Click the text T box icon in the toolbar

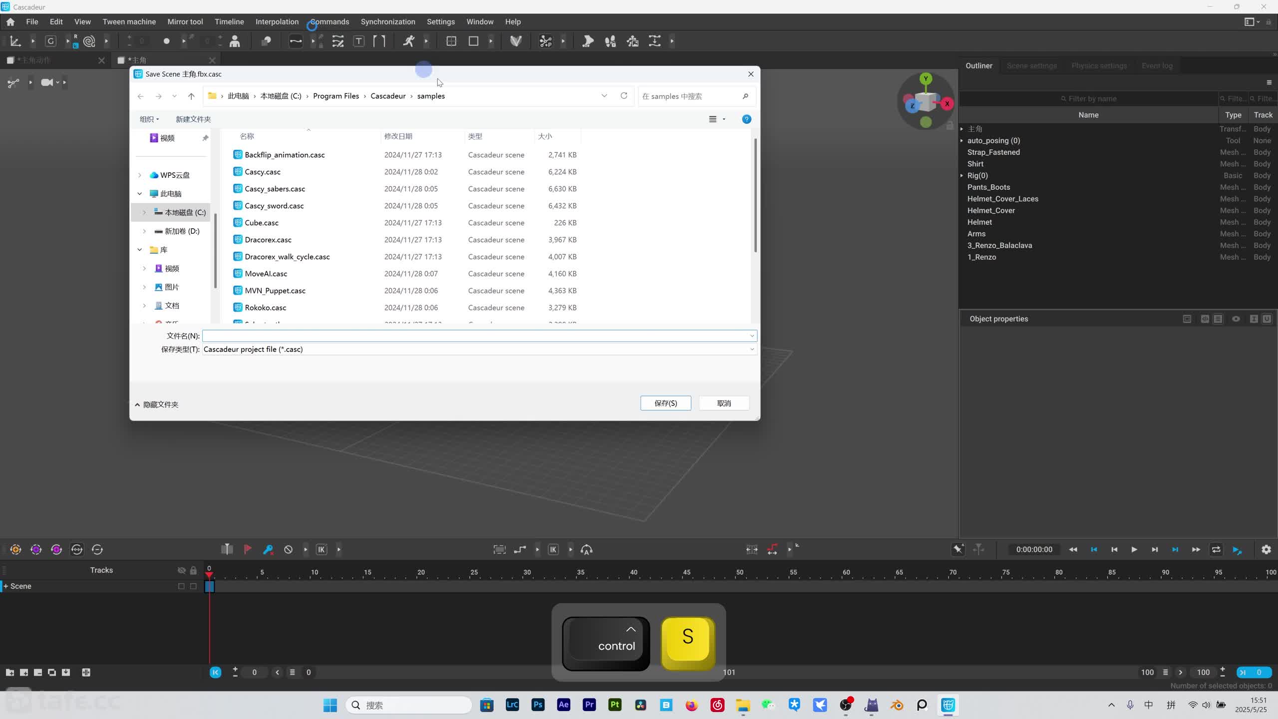[358, 41]
